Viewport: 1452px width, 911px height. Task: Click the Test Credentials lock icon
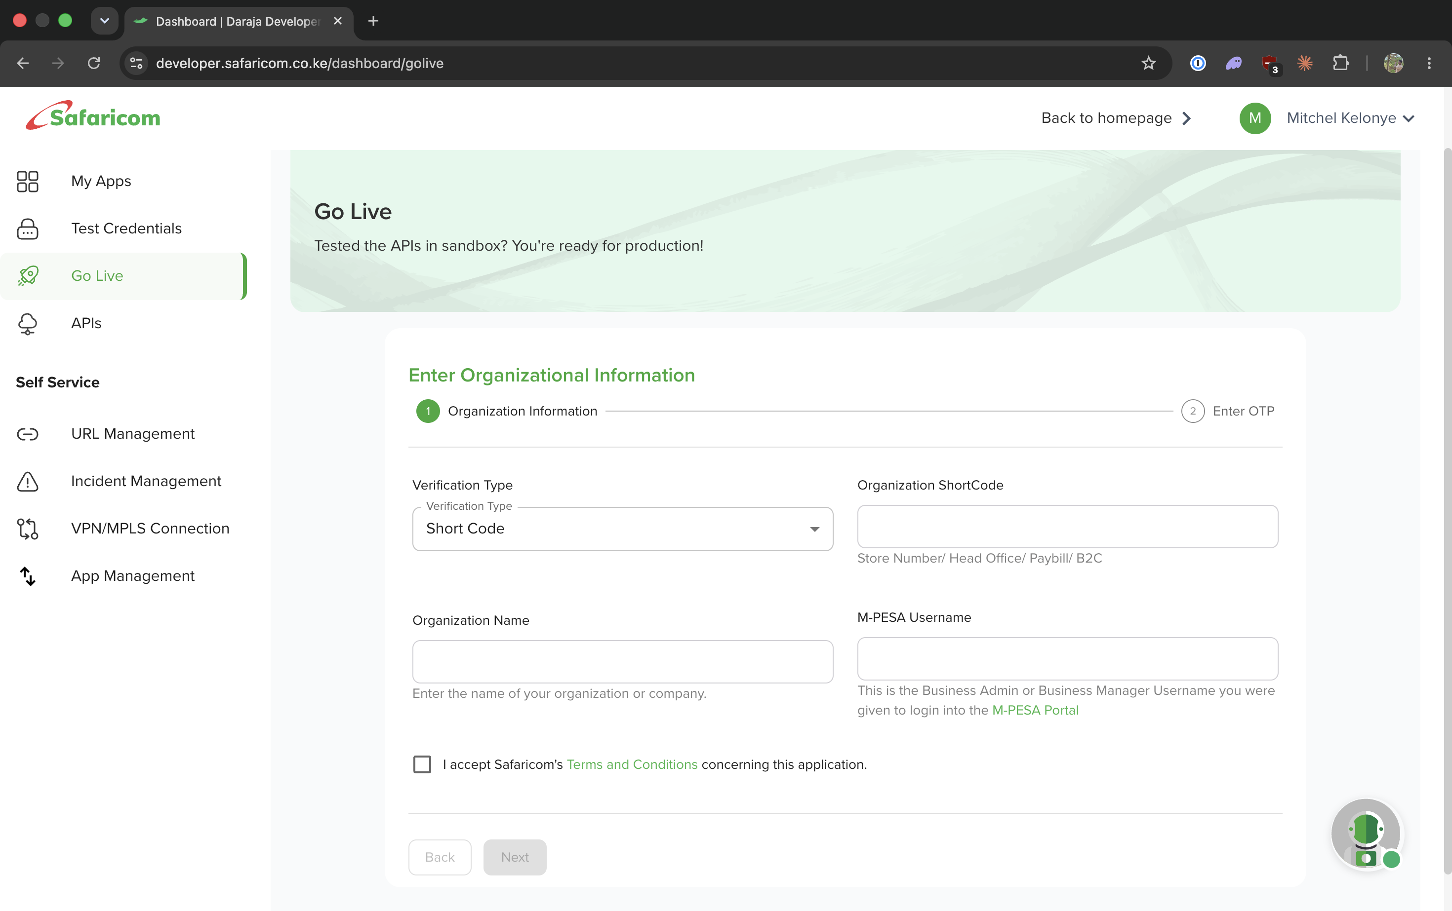[x=28, y=229]
